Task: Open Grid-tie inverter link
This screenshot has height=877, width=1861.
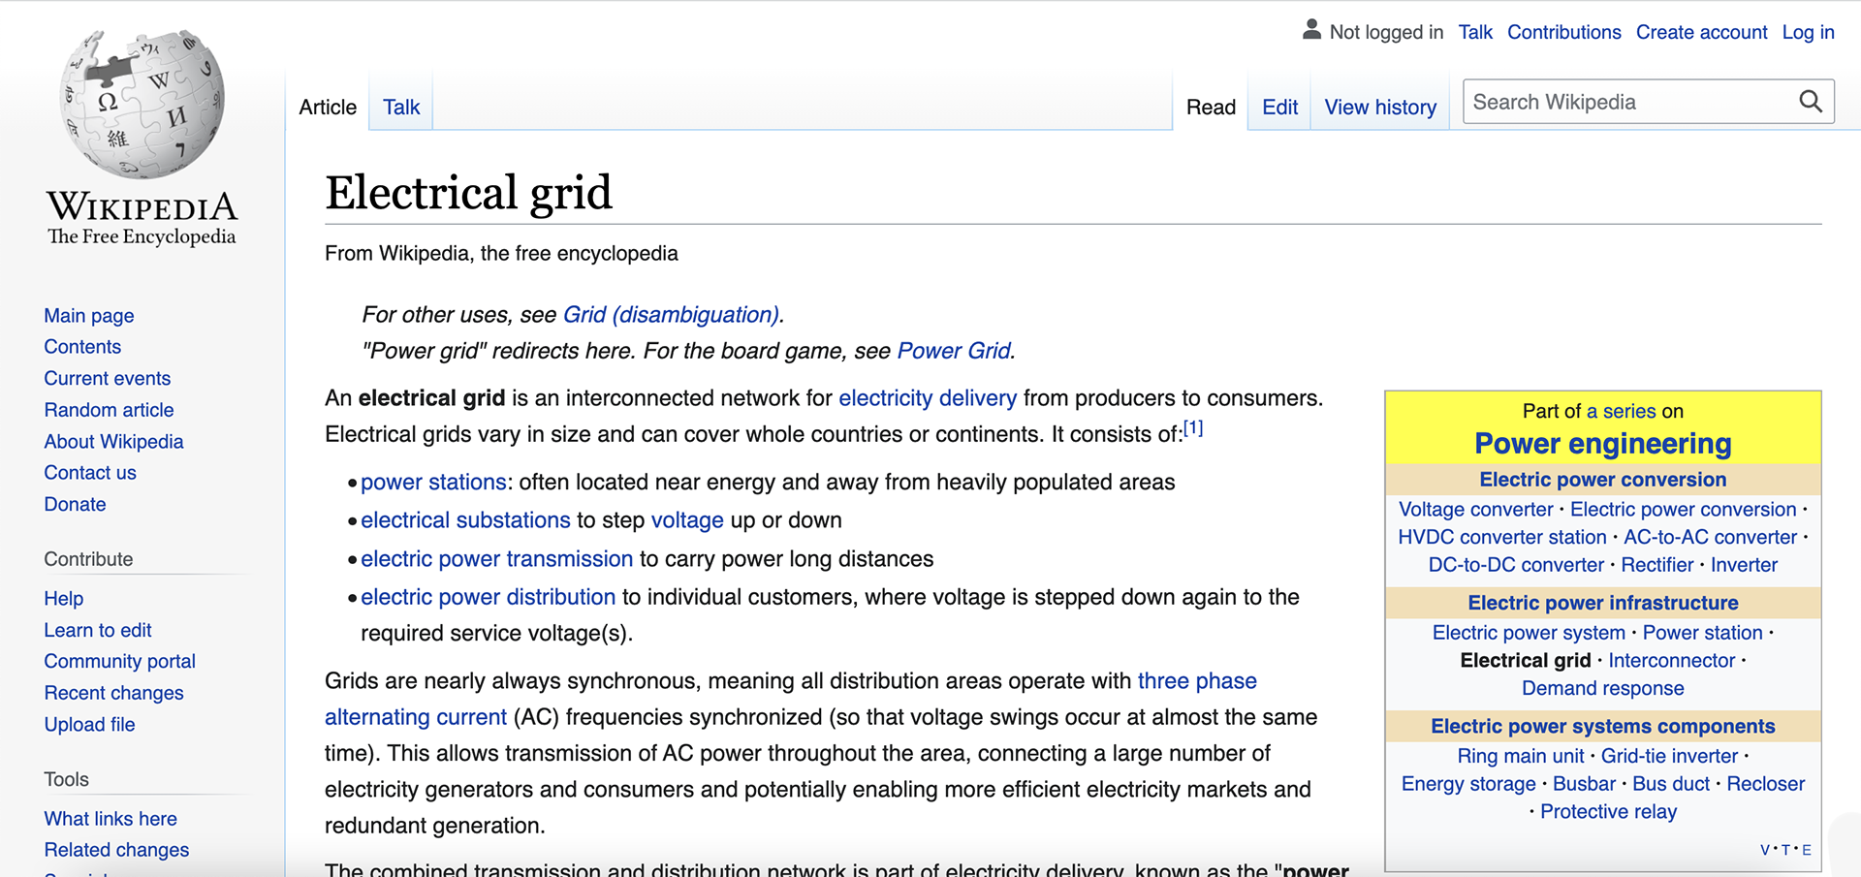Action: click(1669, 756)
